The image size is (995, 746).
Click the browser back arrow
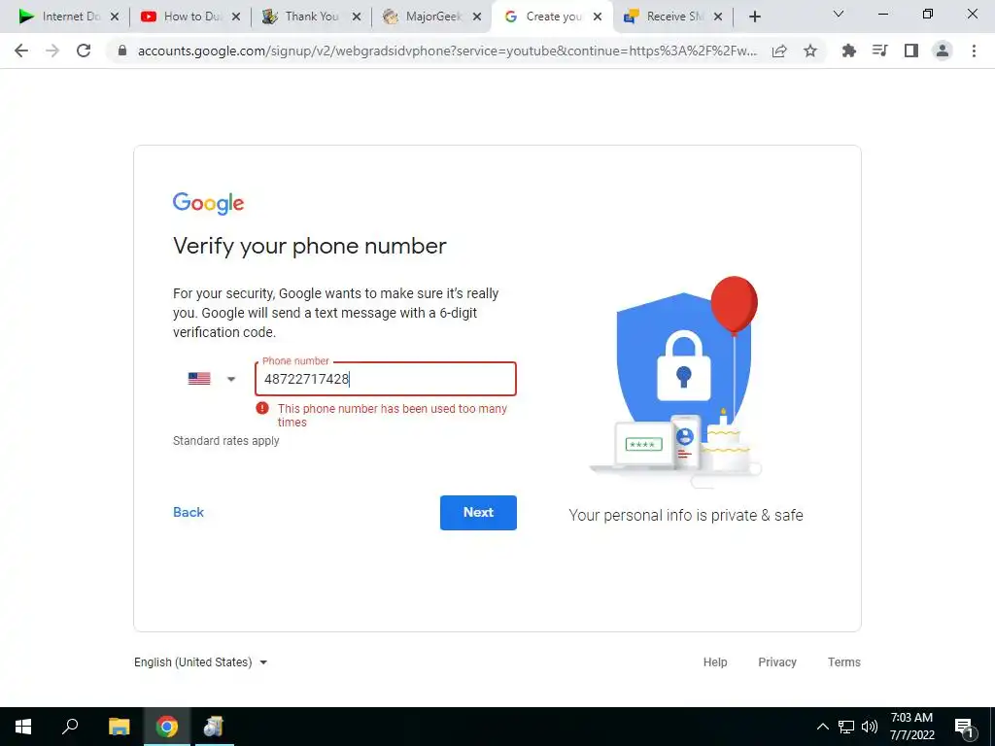tap(21, 51)
